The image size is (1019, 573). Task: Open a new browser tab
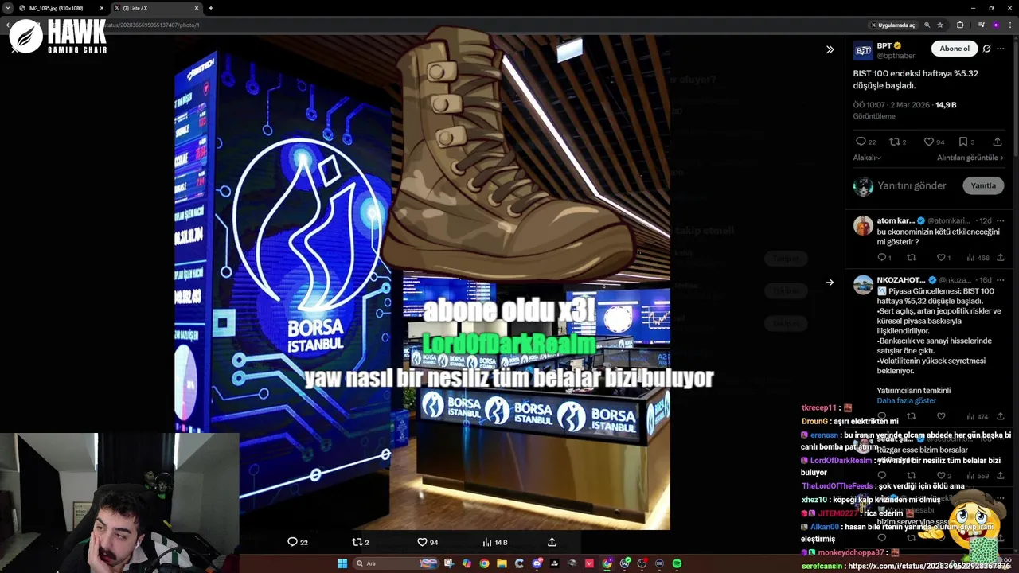[x=210, y=8]
